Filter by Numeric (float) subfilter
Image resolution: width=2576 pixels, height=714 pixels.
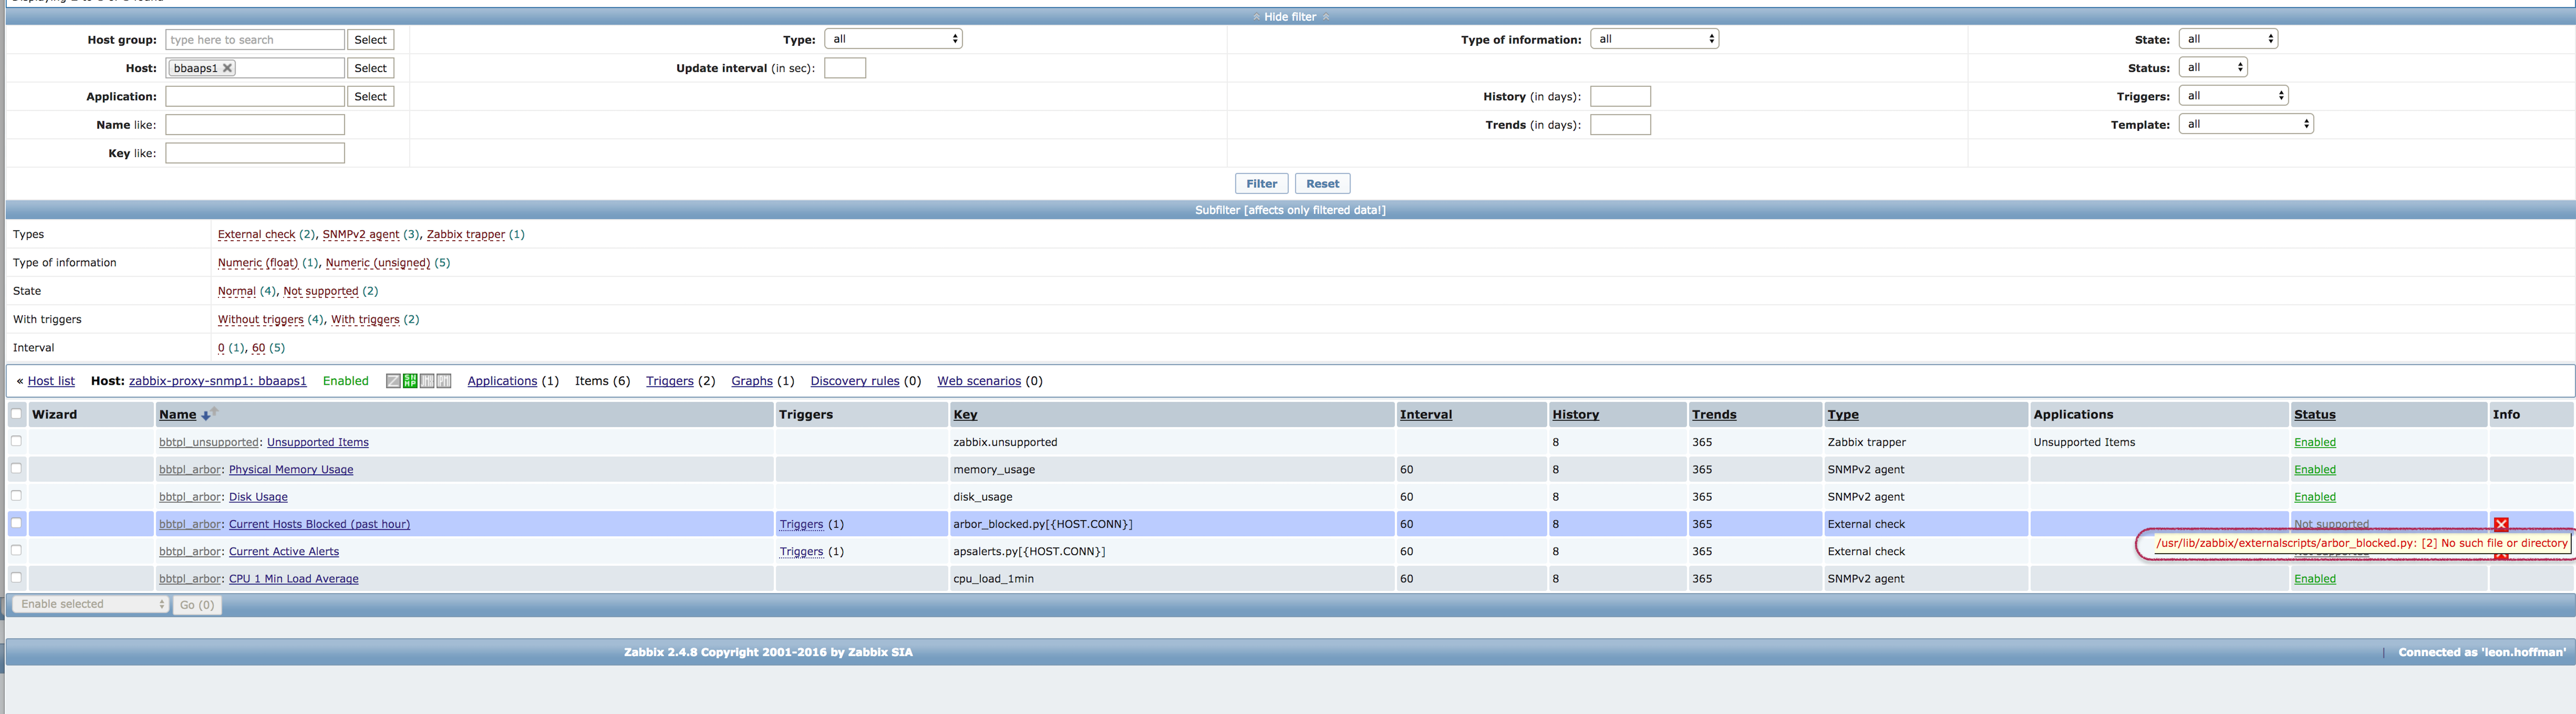point(258,263)
